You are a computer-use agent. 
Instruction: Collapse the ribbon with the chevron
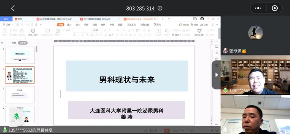(x=217, y=25)
